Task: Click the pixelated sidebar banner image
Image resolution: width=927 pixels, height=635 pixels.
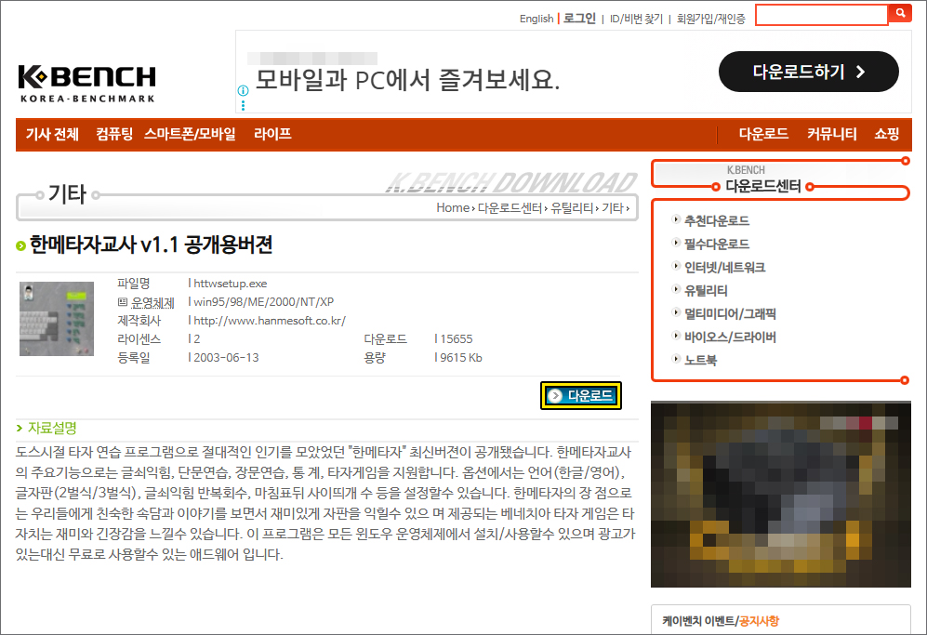Action: pyautogui.click(x=780, y=495)
